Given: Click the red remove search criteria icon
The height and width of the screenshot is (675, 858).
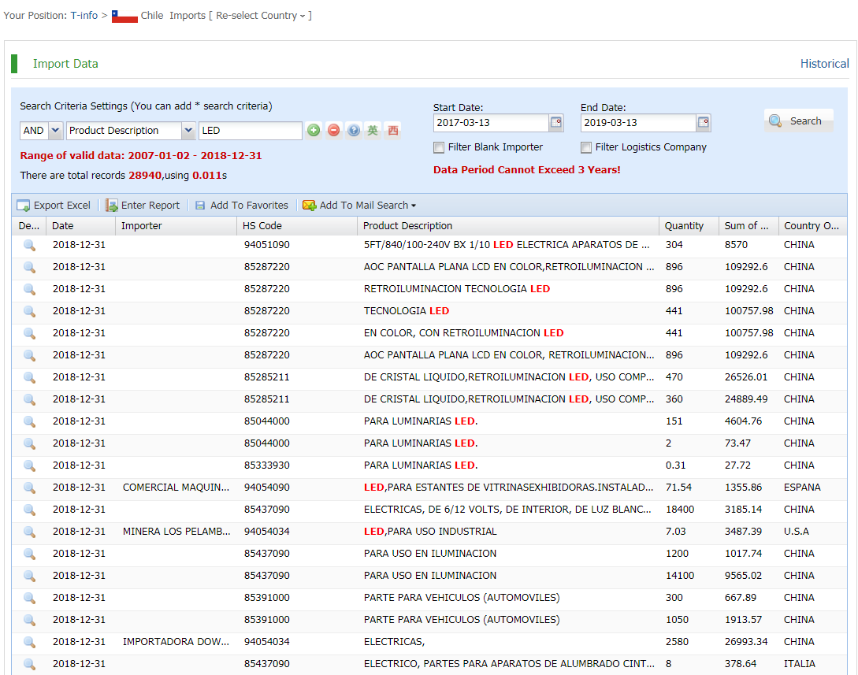Looking at the screenshot, I should 333,131.
